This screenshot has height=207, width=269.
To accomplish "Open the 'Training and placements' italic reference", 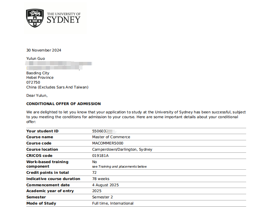I will coord(118,167).
